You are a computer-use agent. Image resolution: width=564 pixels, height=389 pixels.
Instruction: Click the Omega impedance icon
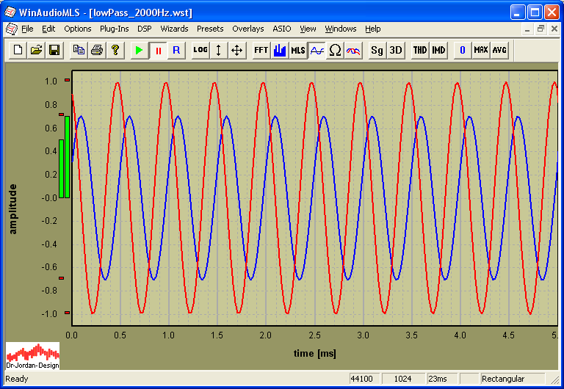click(335, 50)
